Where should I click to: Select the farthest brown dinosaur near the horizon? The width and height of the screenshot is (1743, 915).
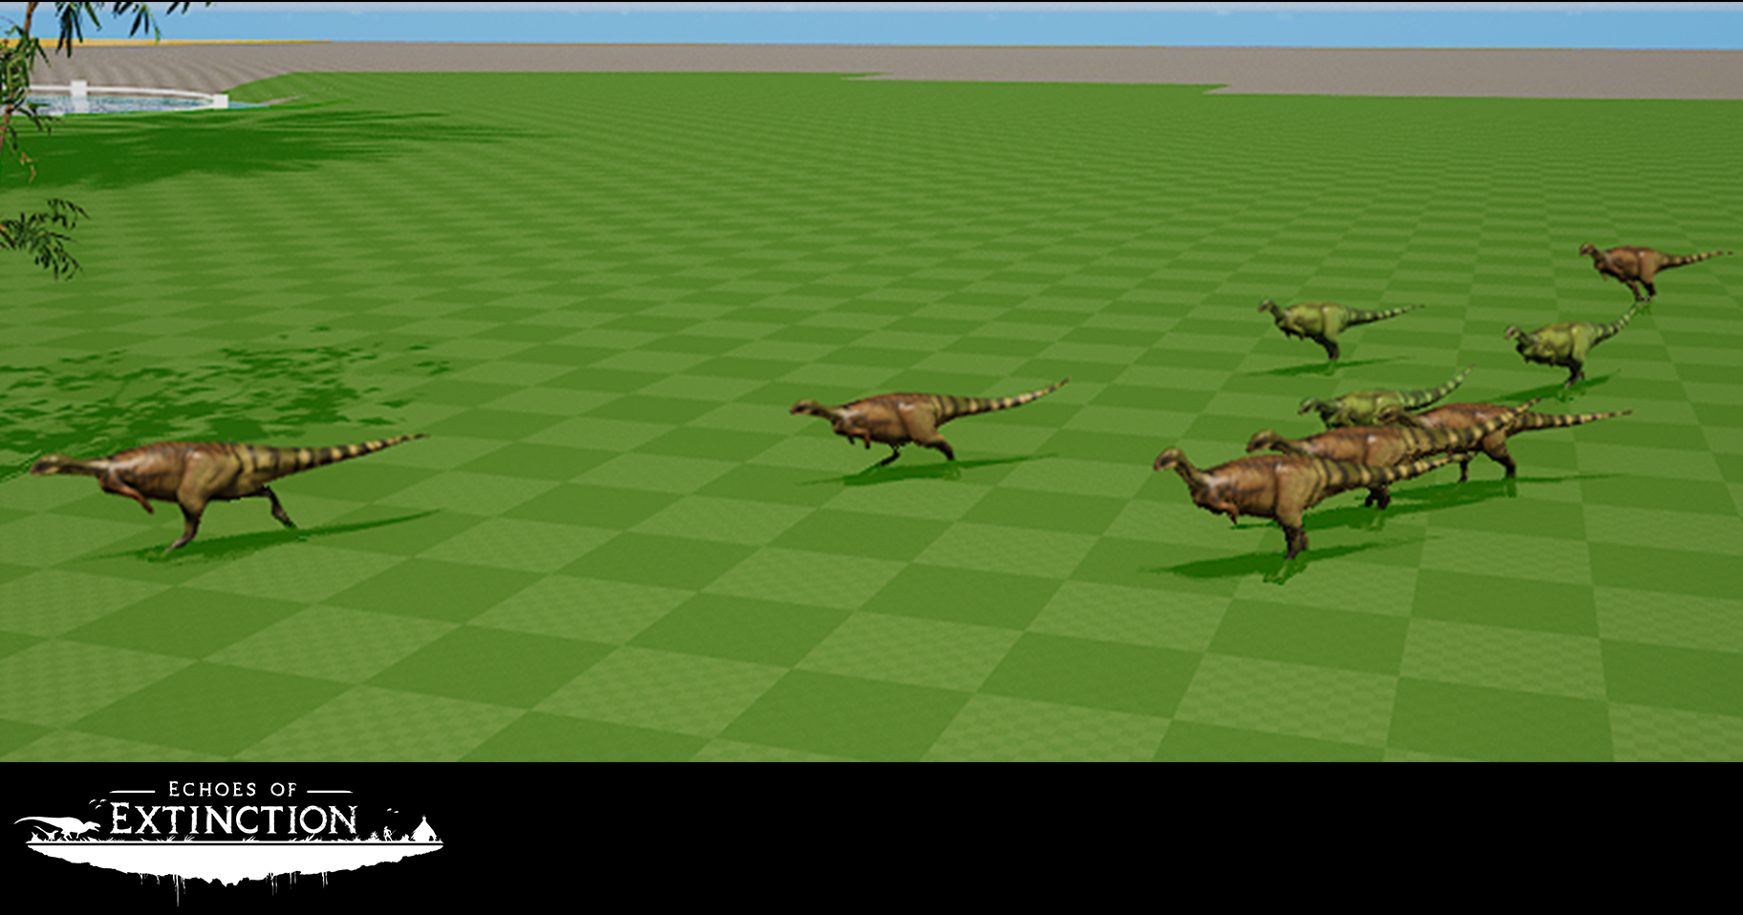tap(1654, 270)
